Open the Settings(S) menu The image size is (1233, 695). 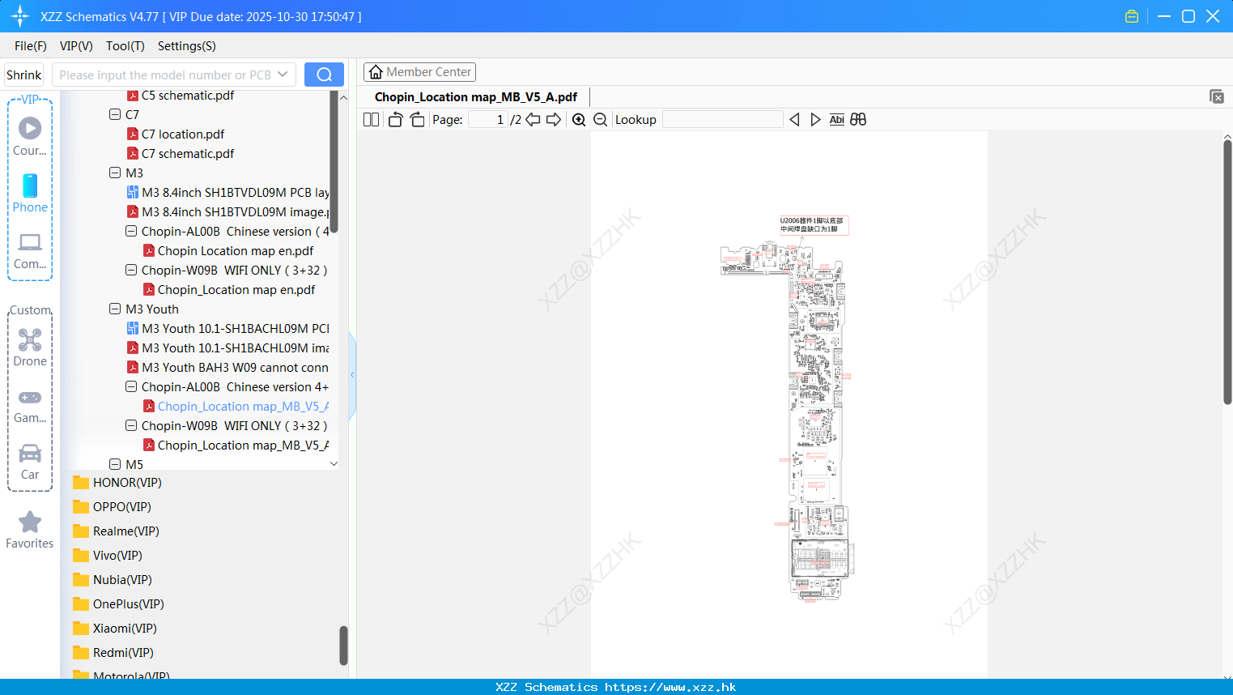pos(187,45)
